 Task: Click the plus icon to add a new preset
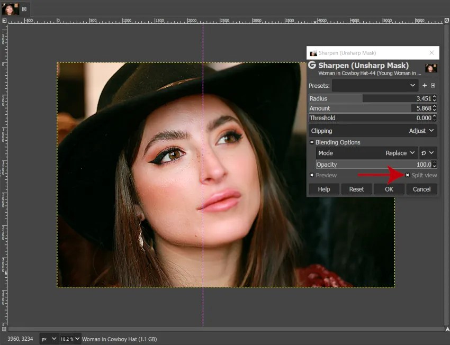pyautogui.click(x=425, y=85)
